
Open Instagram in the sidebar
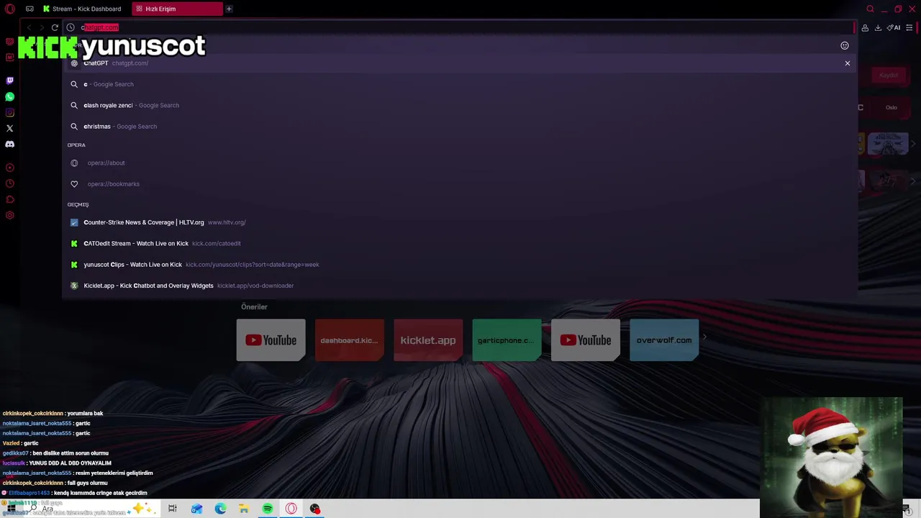pyautogui.click(x=9, y=112)
